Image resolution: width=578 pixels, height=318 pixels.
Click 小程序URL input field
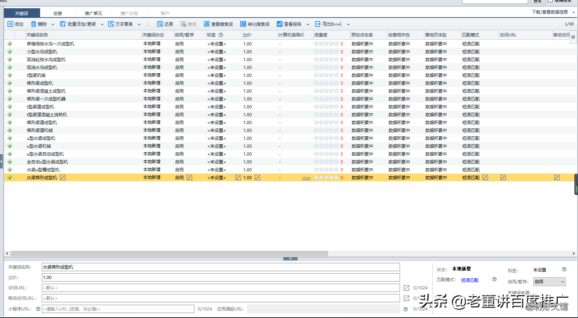click(118, 309)
